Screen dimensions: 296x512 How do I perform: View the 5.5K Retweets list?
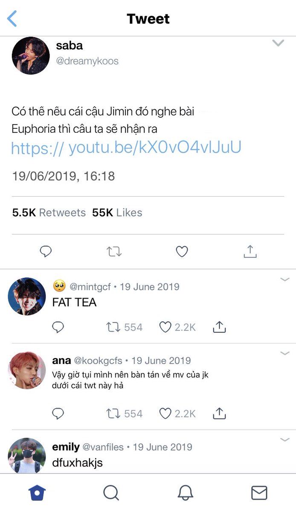(x=49, y=212)
